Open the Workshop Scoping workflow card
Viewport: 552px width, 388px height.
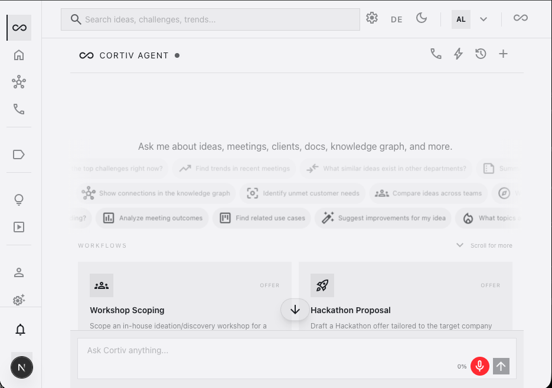184,296
